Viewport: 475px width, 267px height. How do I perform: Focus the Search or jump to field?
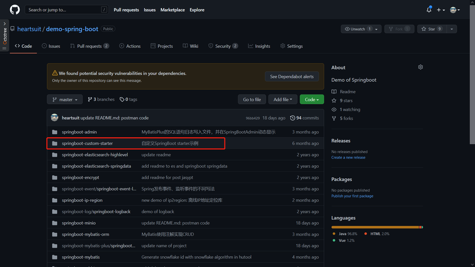pyautogui.click(x=66, y=10)
